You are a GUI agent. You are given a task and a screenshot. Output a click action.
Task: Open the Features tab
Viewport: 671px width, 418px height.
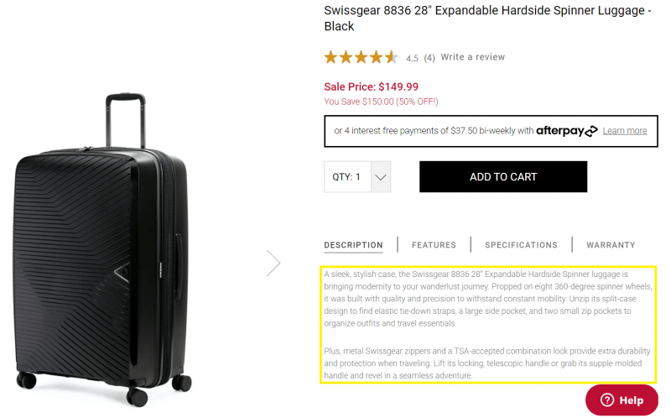434,245
